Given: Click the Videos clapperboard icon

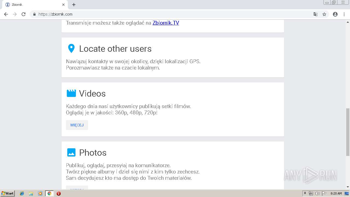Looking at the screenshot, I should tap(71, 93).
